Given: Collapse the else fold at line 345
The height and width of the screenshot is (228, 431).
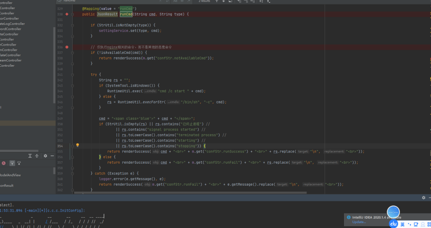Looking at the screenshot, I should point(72,97).
